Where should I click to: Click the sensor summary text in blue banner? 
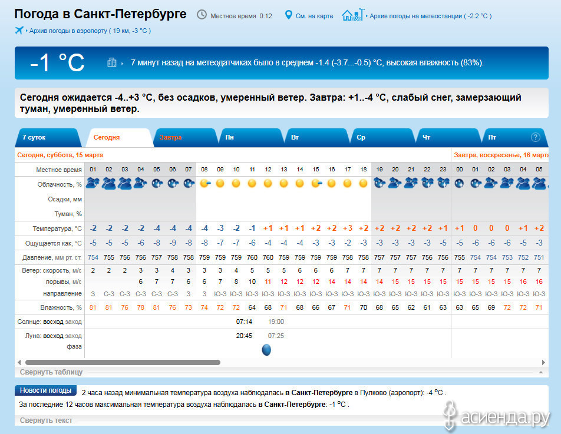click(x=307, y=62)
